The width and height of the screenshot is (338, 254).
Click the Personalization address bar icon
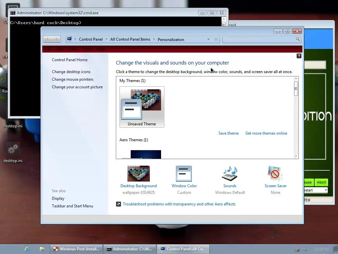pos(69,39)
